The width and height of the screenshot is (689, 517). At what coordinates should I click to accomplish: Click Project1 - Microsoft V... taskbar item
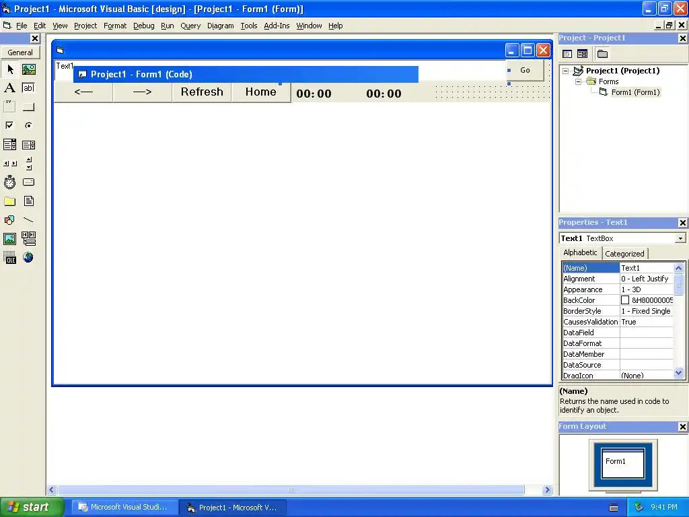(x=233, y=508)
